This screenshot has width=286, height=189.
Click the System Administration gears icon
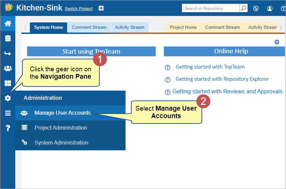click(x=24, y=142)
